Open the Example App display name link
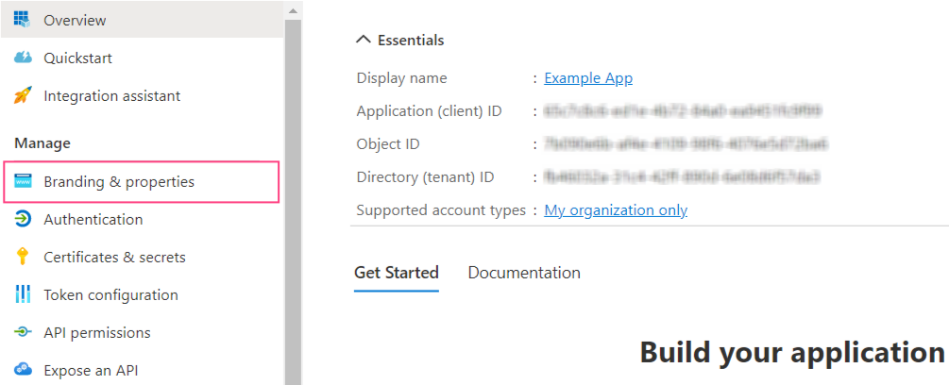The height and width of the screenshot is (385, 949). (x=588, y=78)
